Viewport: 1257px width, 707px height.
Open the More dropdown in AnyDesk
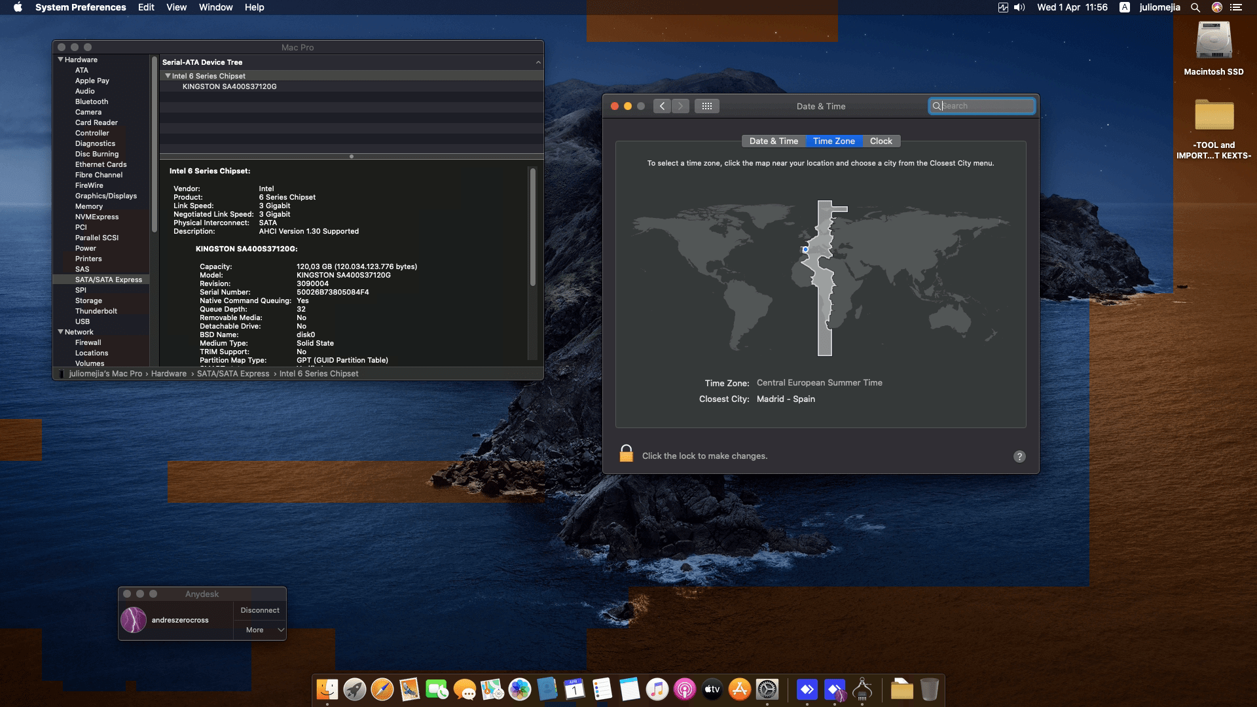(x=259, y=630)
